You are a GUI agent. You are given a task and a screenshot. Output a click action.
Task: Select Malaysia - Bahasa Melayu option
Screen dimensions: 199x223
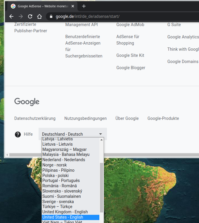[x=71, y=154]
